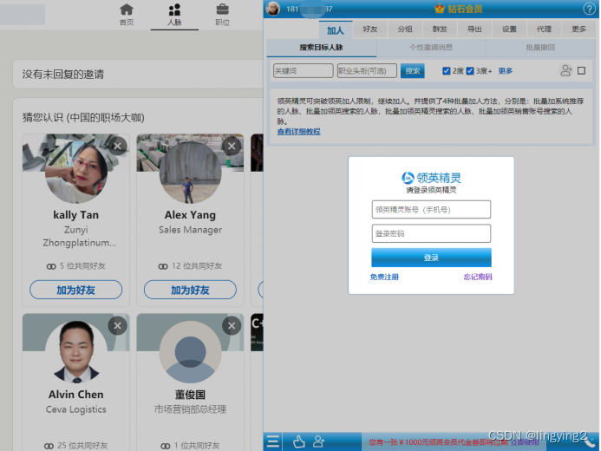
Task: Click the add-person icon beside select-all box
Action: tap(565, 70)
